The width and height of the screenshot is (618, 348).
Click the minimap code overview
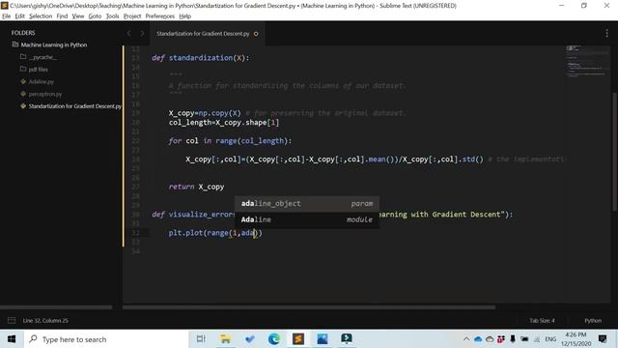(587, 61)
